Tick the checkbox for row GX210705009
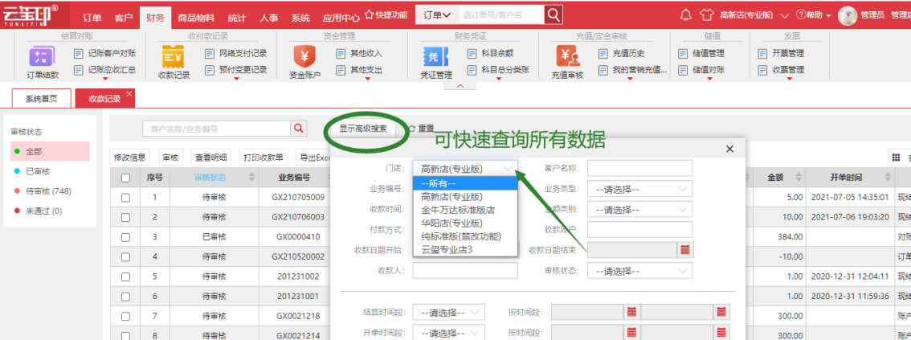The image size is (911, 340). pyautogui.click(x=125, y=198)
